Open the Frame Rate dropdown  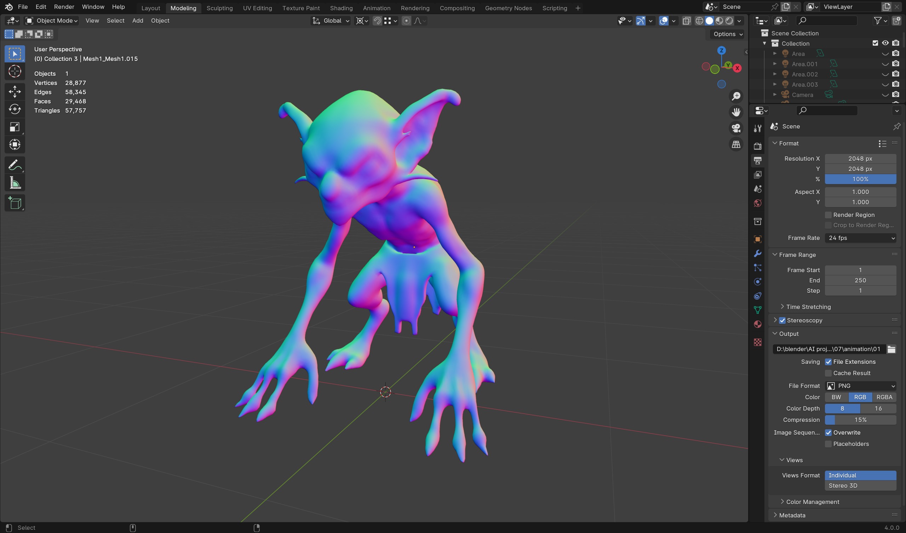pyautogui.click(x=860, y=238)
